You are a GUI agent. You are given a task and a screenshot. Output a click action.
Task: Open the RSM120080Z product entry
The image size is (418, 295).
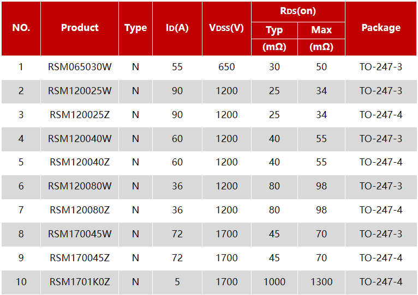tap(80, 210)
